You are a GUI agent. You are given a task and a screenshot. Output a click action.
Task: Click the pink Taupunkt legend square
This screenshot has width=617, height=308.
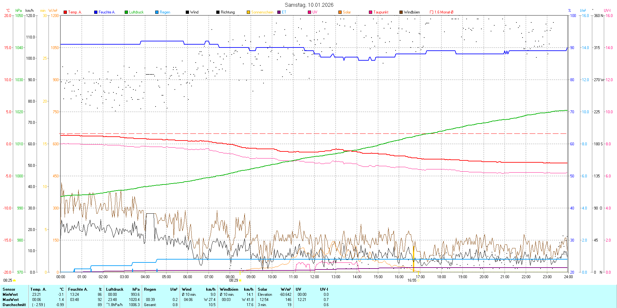click(371, 12)
